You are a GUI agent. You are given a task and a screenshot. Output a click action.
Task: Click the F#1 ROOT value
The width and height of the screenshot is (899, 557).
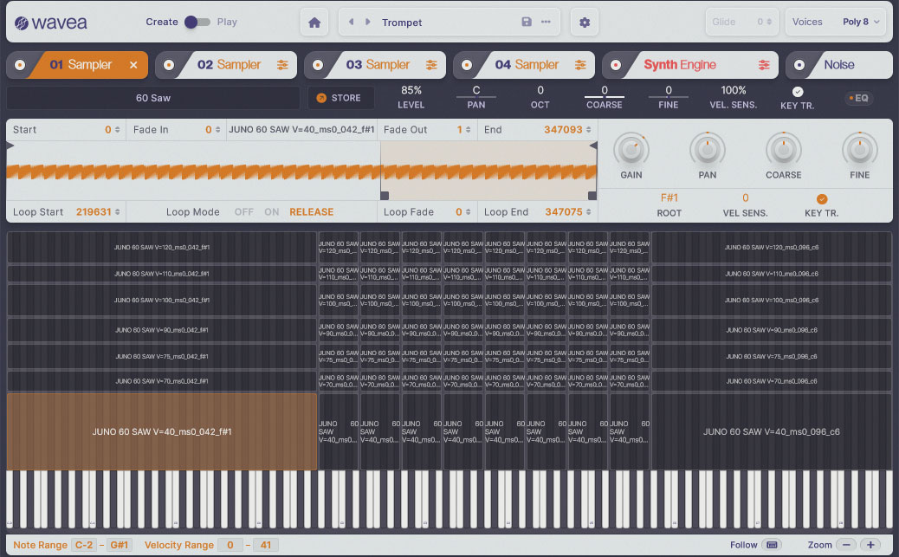point(669,198)
